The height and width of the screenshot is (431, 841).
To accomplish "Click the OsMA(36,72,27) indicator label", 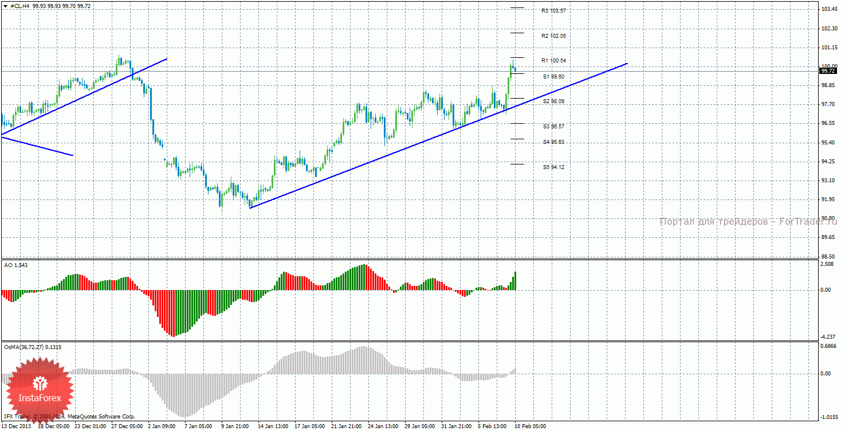I will [33, 347].
